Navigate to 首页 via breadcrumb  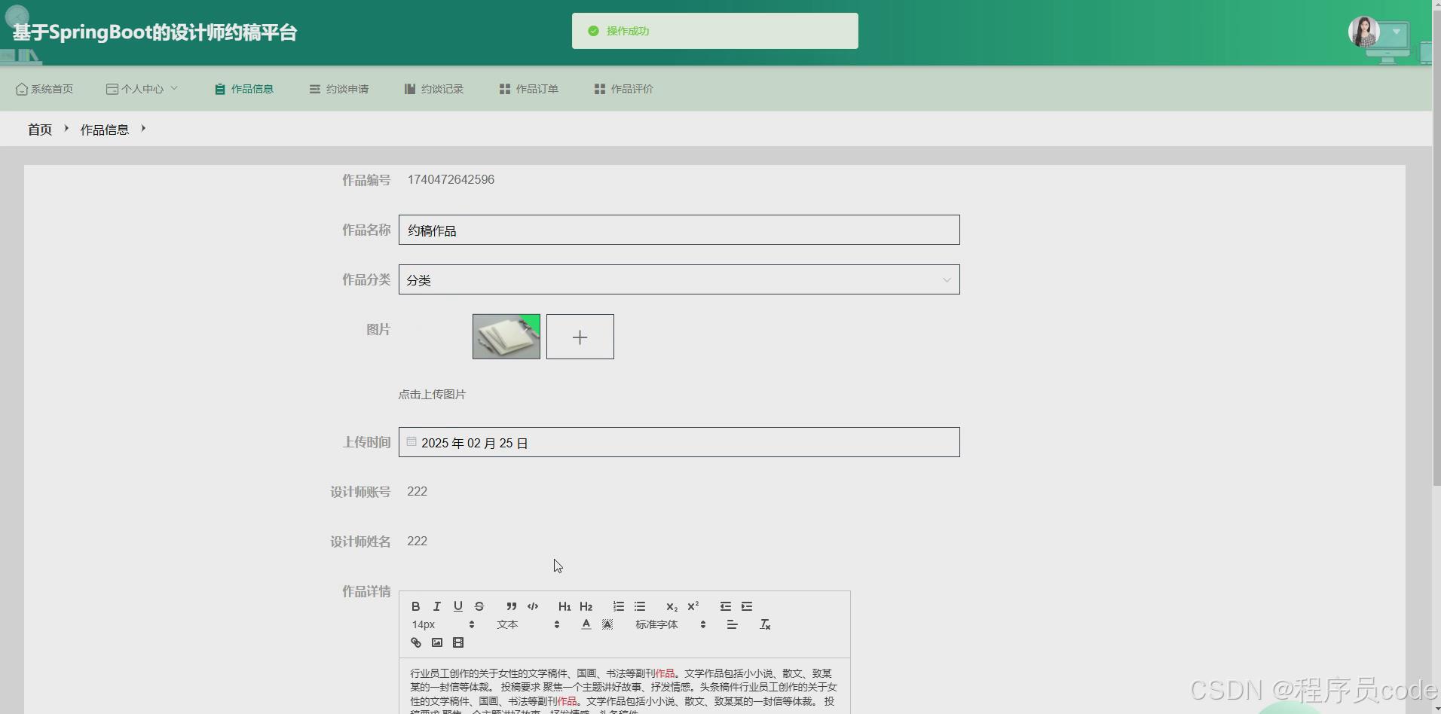(39, 129)
